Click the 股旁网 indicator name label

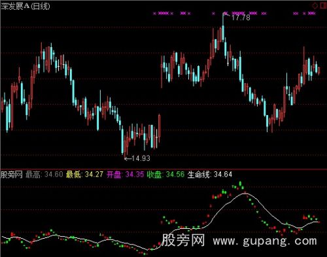(x=12, y=175)
